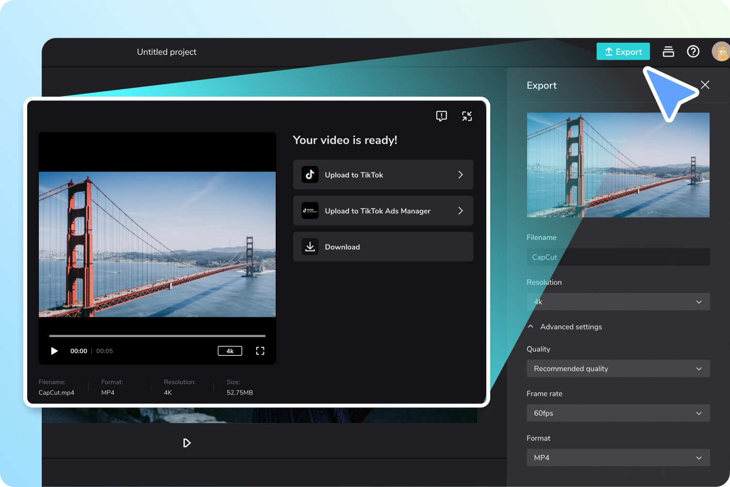The image size is (730, 487).
Task: Click the feedback icon in video-ready dialog
Action: tap(441, 116)
